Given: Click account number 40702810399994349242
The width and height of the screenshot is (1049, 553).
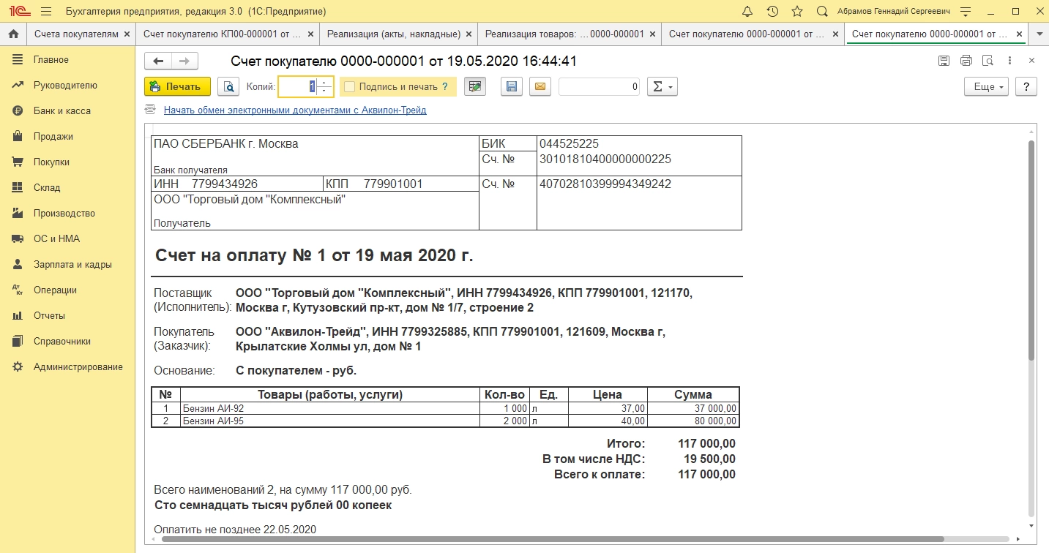Looking at the screenshot, I should 605,184.
